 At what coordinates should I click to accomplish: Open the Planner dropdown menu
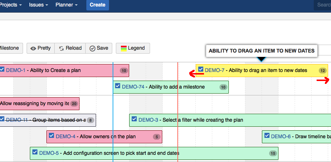tap(66, 5)
